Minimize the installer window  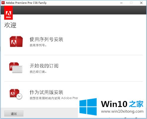tap(121, 3)
